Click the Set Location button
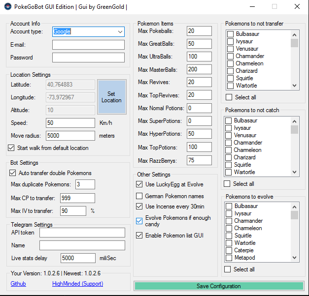This screenshot has width=309, height=296. click(112, 97)
